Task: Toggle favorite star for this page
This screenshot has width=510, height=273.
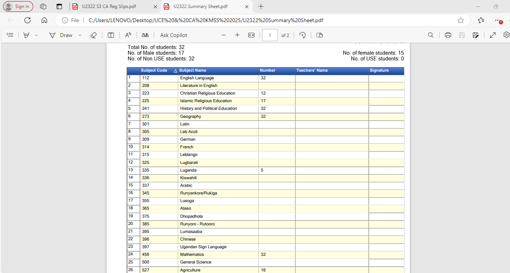Action: pyautogui.click(x=460, y=20)
